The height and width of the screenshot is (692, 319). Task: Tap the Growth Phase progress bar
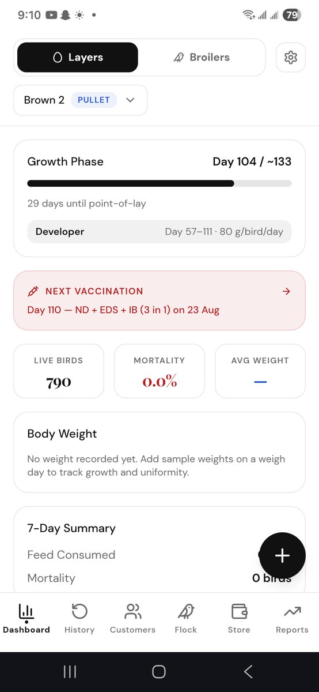pyautogui.click(x=159, y=183)
